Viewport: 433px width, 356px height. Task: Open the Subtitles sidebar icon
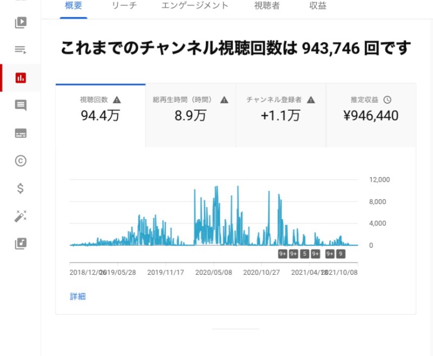[21, 133]
